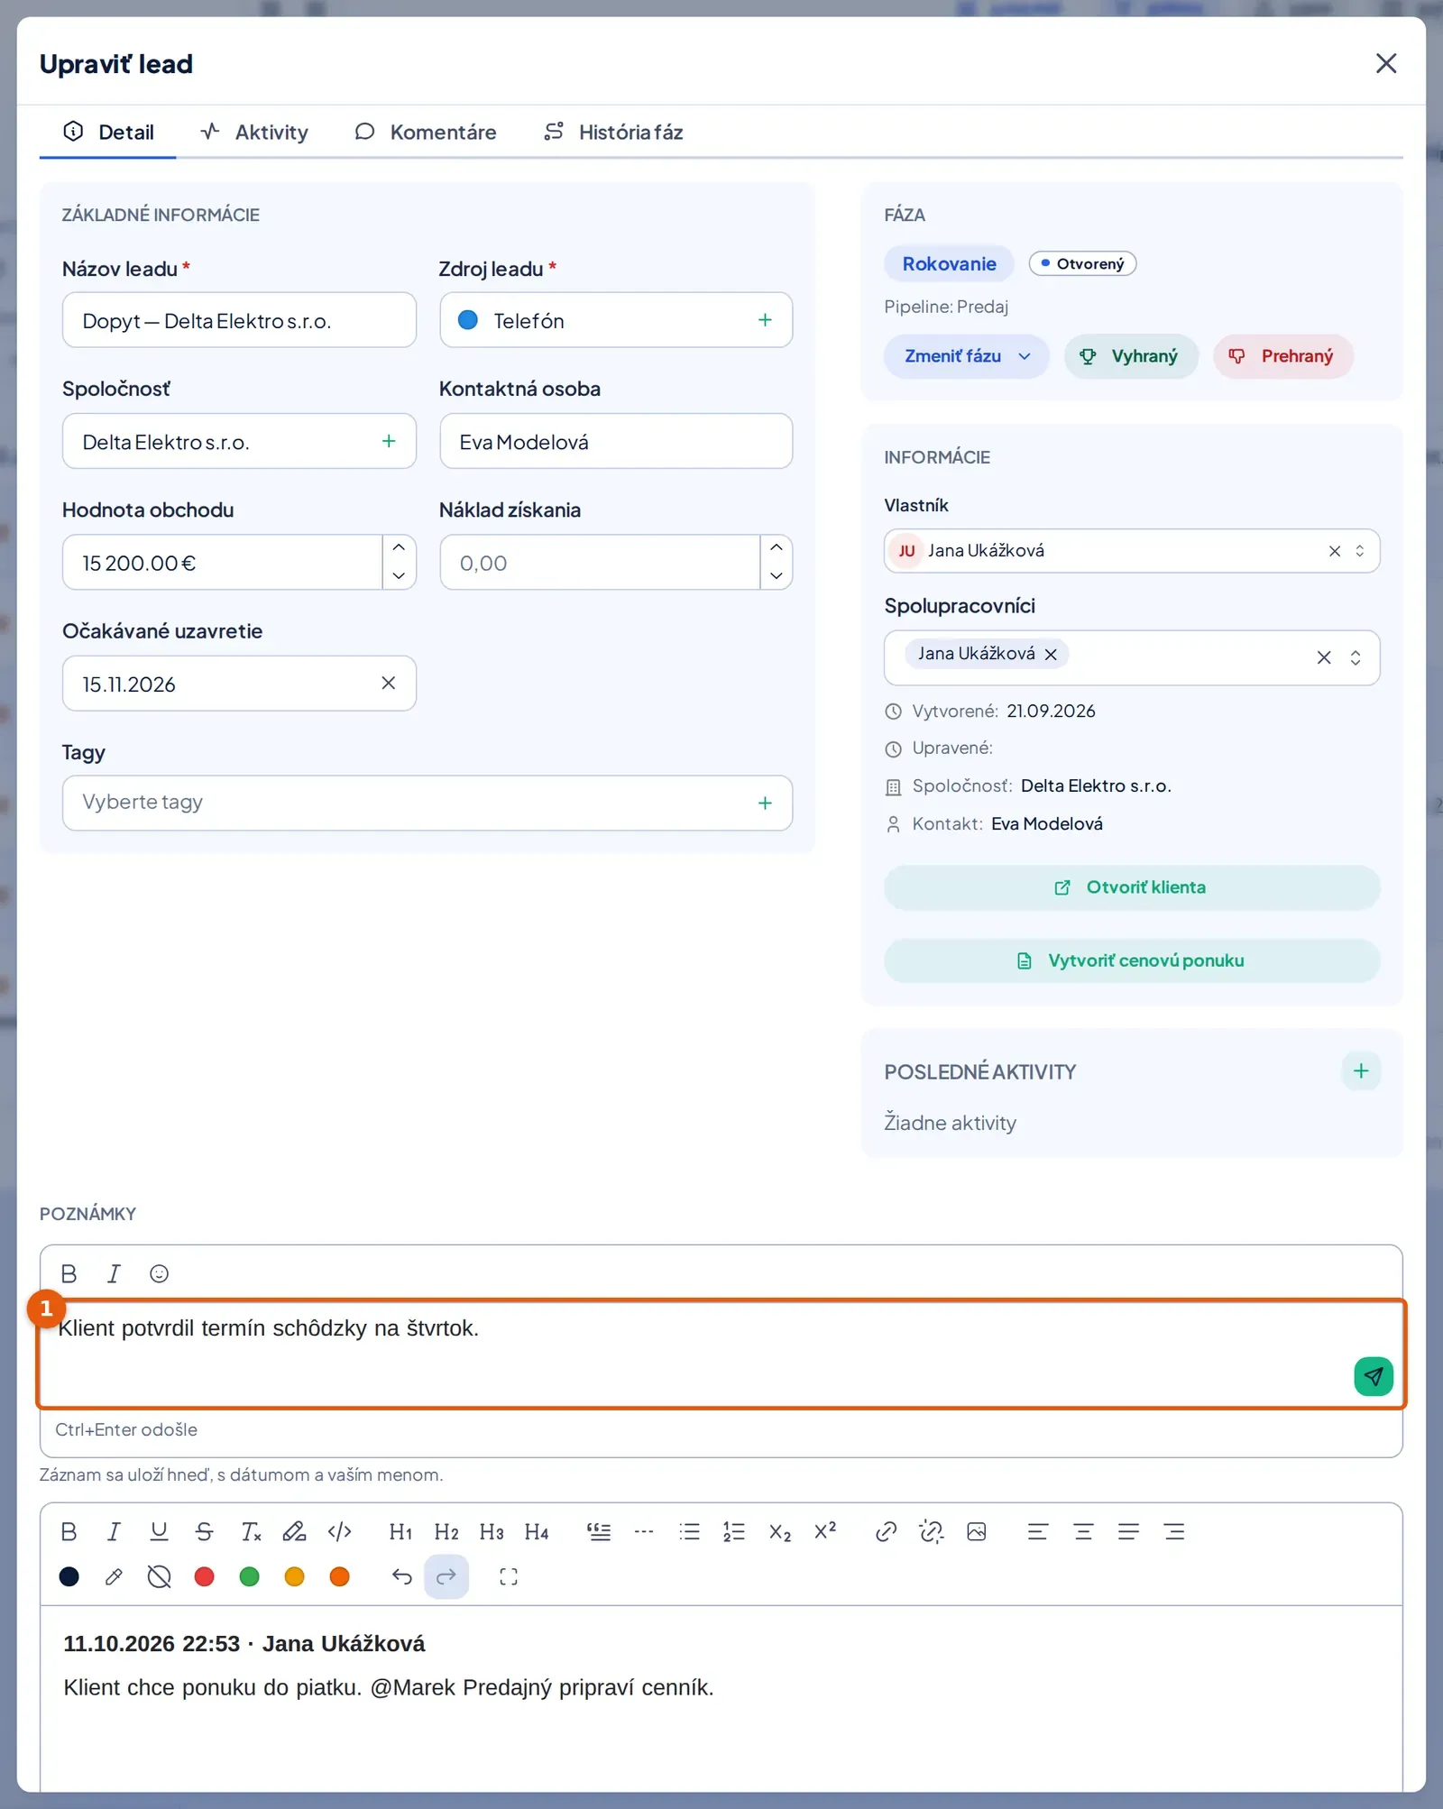Screen dimensions: 1443x1809
Task: Click Vytvoriť cenovú ponuku button
Action: [1131, 961]
